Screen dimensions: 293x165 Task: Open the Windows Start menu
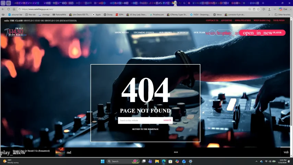click(x=102, y=161)
